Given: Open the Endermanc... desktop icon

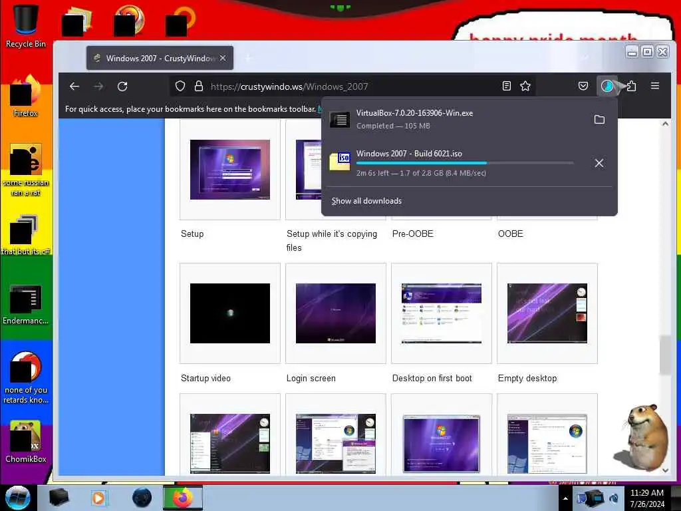Looking at the screenshot, I should pos(26,304).
